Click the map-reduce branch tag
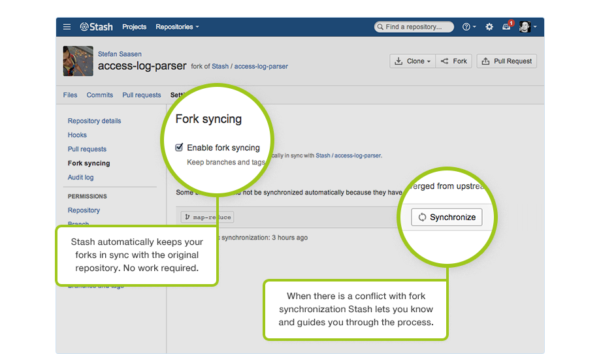This screenshot has width=601, height=354. [208, 217]
